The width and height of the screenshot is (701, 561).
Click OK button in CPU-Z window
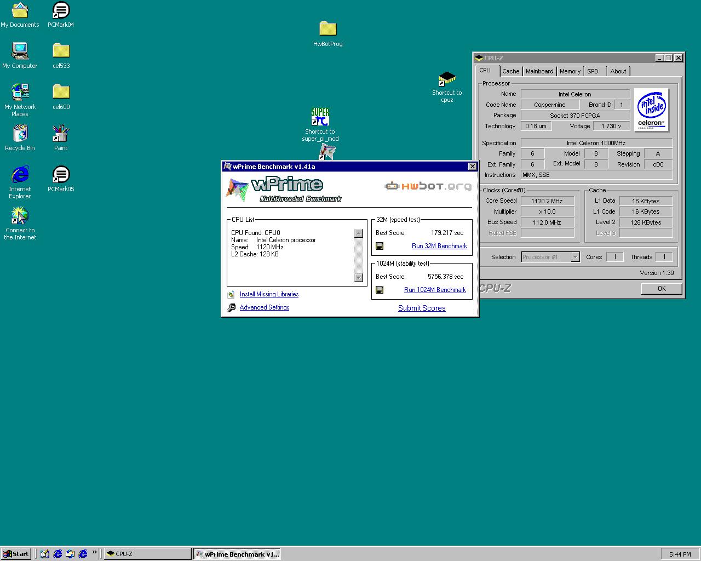[x=662, y=289]
